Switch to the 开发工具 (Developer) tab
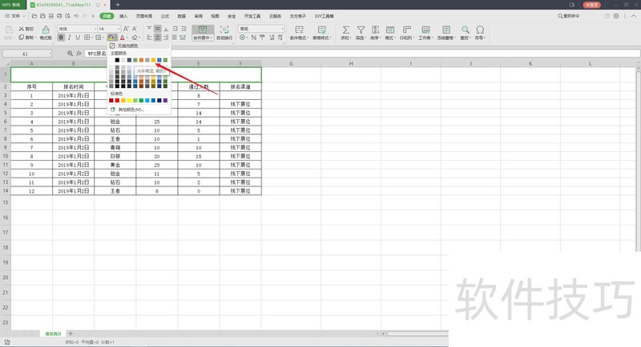Viewport: 641px width, 347px height. (252, 16)
